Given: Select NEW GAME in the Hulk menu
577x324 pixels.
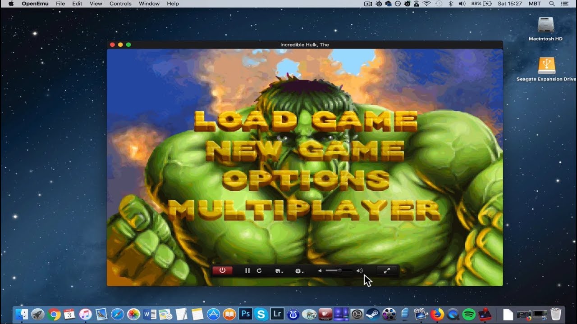Looking at the screenshot, I should [305, 150].
